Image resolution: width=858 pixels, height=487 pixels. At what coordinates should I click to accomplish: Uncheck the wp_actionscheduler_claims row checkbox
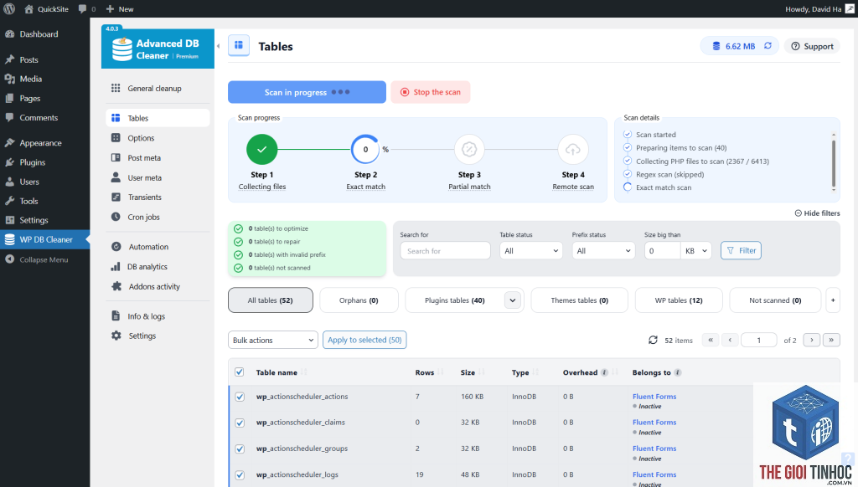(x=240, y=423)
